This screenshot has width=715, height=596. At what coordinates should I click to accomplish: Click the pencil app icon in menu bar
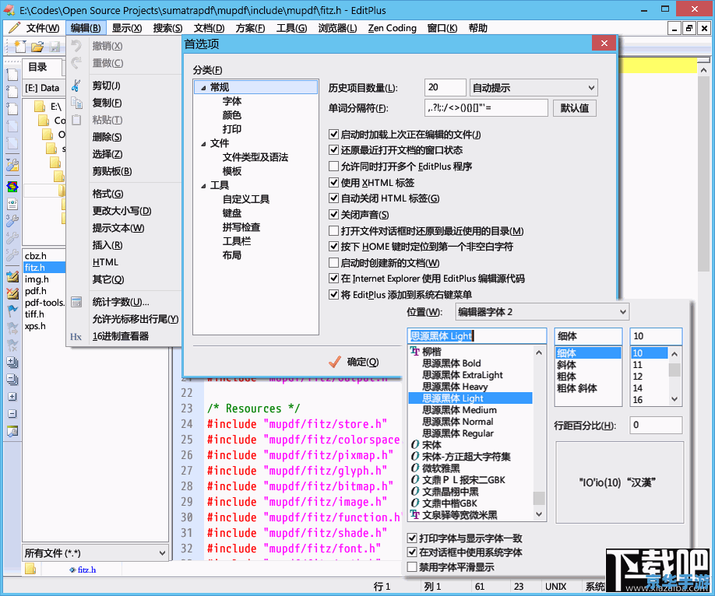click(14, 28)
